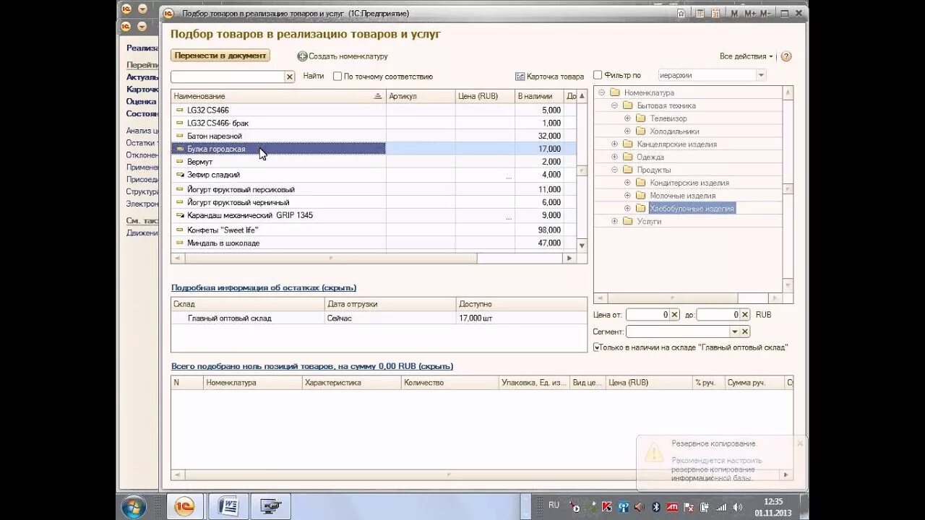Enable 'По точному соответствию' checkbox
The height and width of the screenshot is (520, 925).
point(337,77)
